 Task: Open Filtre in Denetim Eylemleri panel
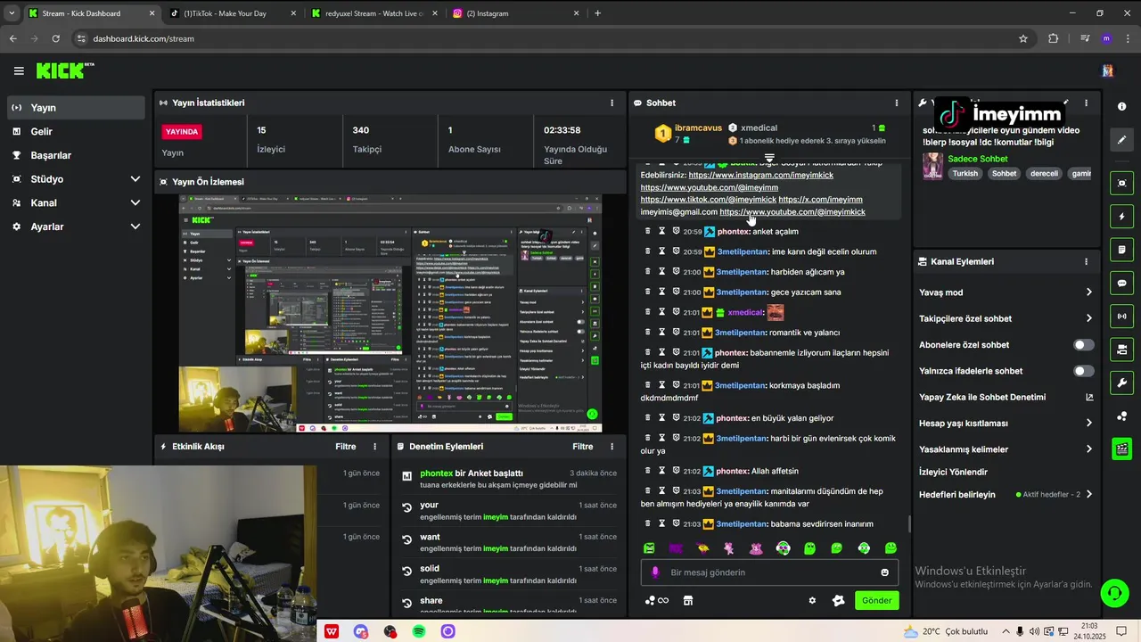582,447
